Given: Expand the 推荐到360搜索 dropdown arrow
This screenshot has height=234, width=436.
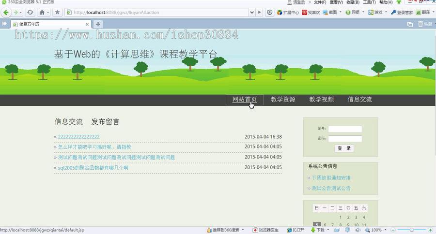Looking at the screenshot, I should pyautogui.click(x=243, y=230).
